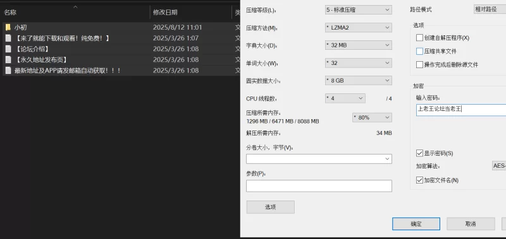The width and height of the screenshot is (506, 239).
Task: Open the 路径模式 dropdown showing 相对路径
Action: [490, 9]
